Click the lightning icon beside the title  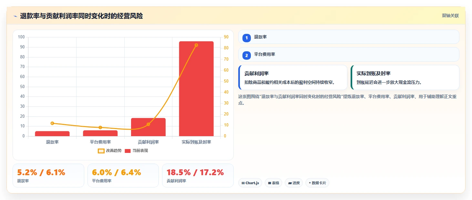click(15, 16)
